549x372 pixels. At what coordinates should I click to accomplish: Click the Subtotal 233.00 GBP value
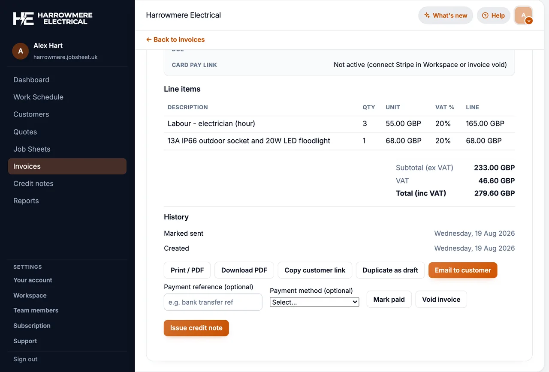click(x=495, y=168)
